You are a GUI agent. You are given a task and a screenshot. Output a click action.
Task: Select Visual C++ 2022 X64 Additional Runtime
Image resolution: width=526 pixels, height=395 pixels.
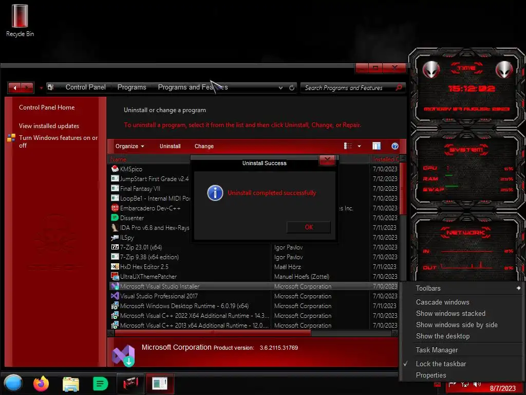pyautogui.click(x=254, y=316)
